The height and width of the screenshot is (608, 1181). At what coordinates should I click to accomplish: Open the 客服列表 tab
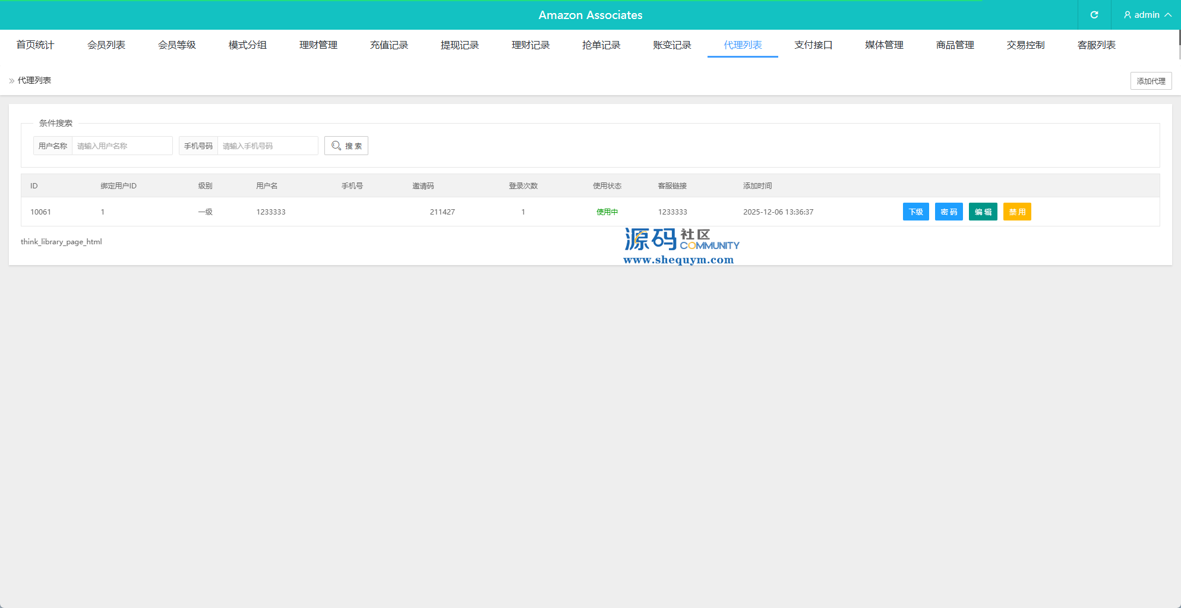pyautogui.click(x=1096, y=45)
